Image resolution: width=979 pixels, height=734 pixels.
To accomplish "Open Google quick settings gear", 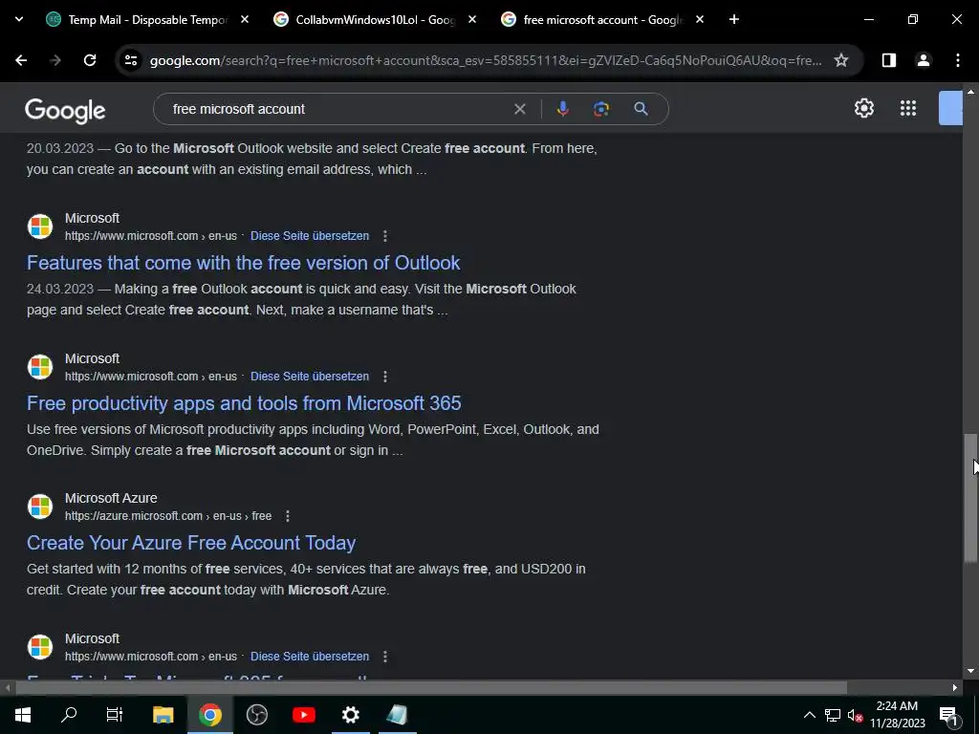I will [x=864, y=108].
